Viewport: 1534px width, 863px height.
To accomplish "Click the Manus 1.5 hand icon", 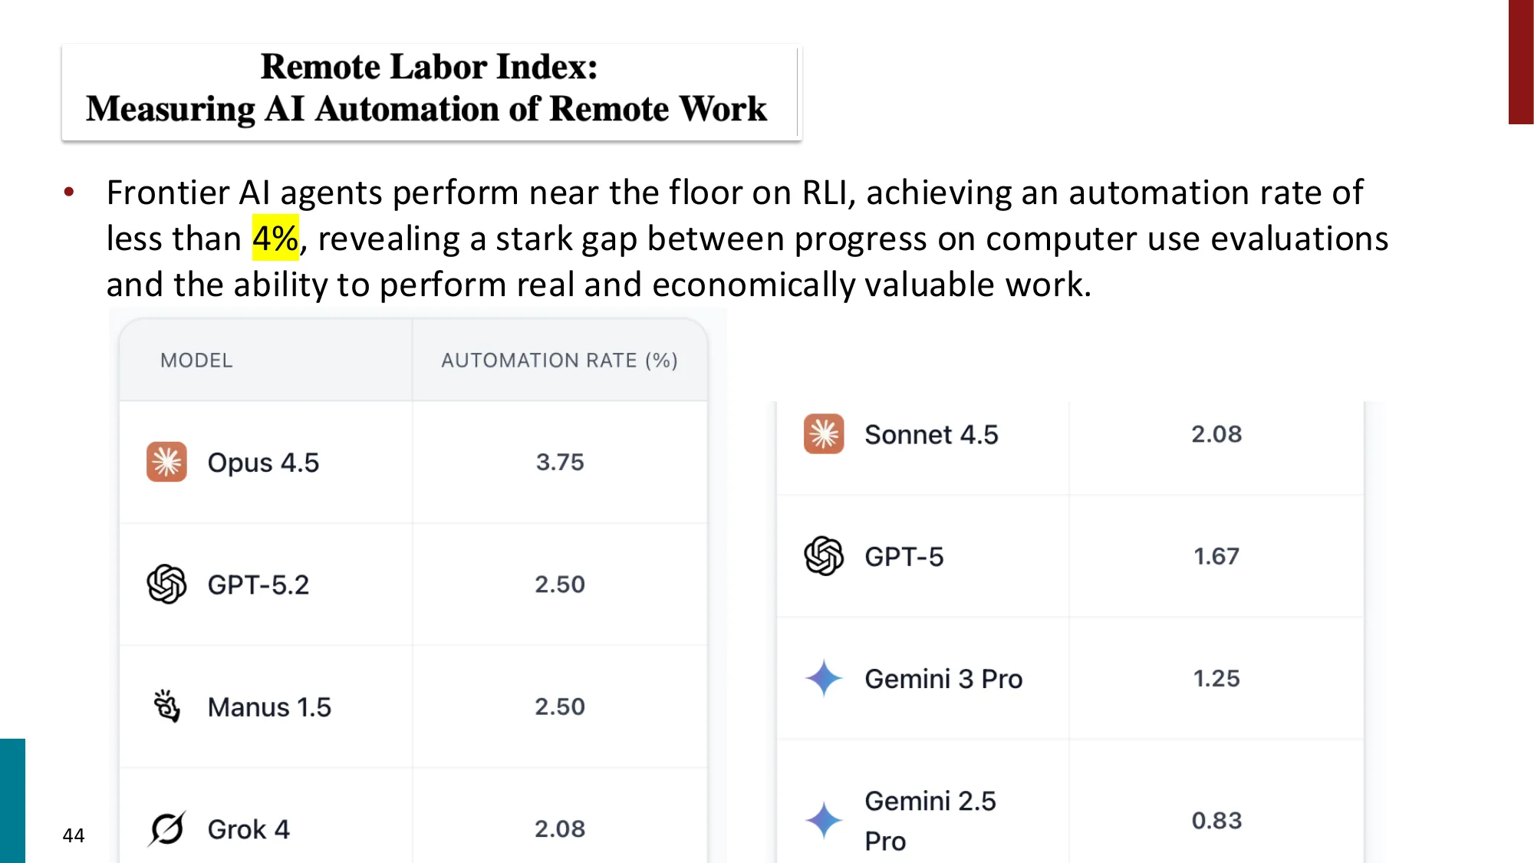I will (x=166, y=707).
